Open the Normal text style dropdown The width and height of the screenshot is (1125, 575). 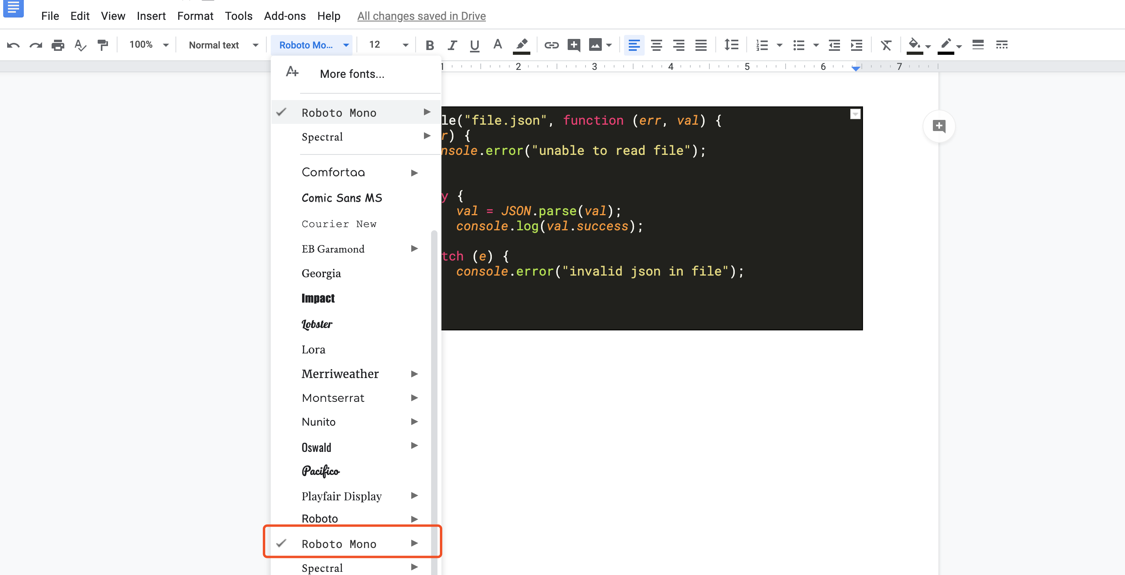[x=223, y=45]
